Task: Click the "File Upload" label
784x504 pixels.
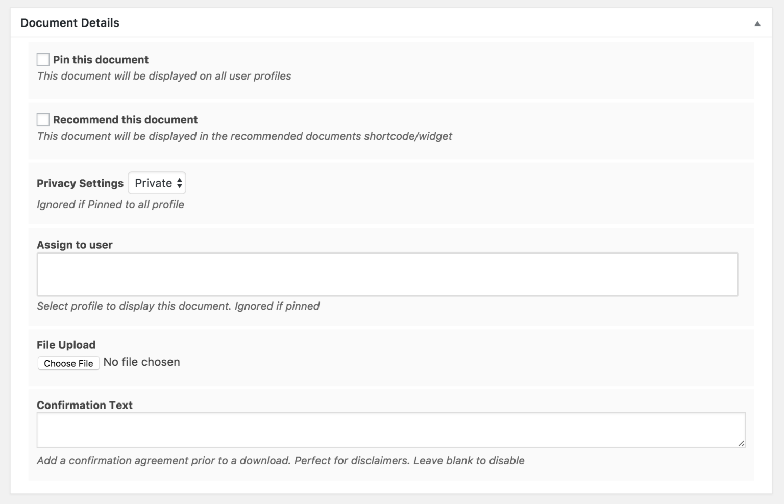Action: pyautogui.click(x=66, y=345)
